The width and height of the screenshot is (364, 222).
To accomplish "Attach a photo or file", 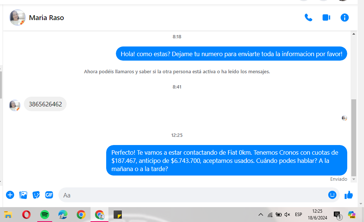I will (23, 195).
